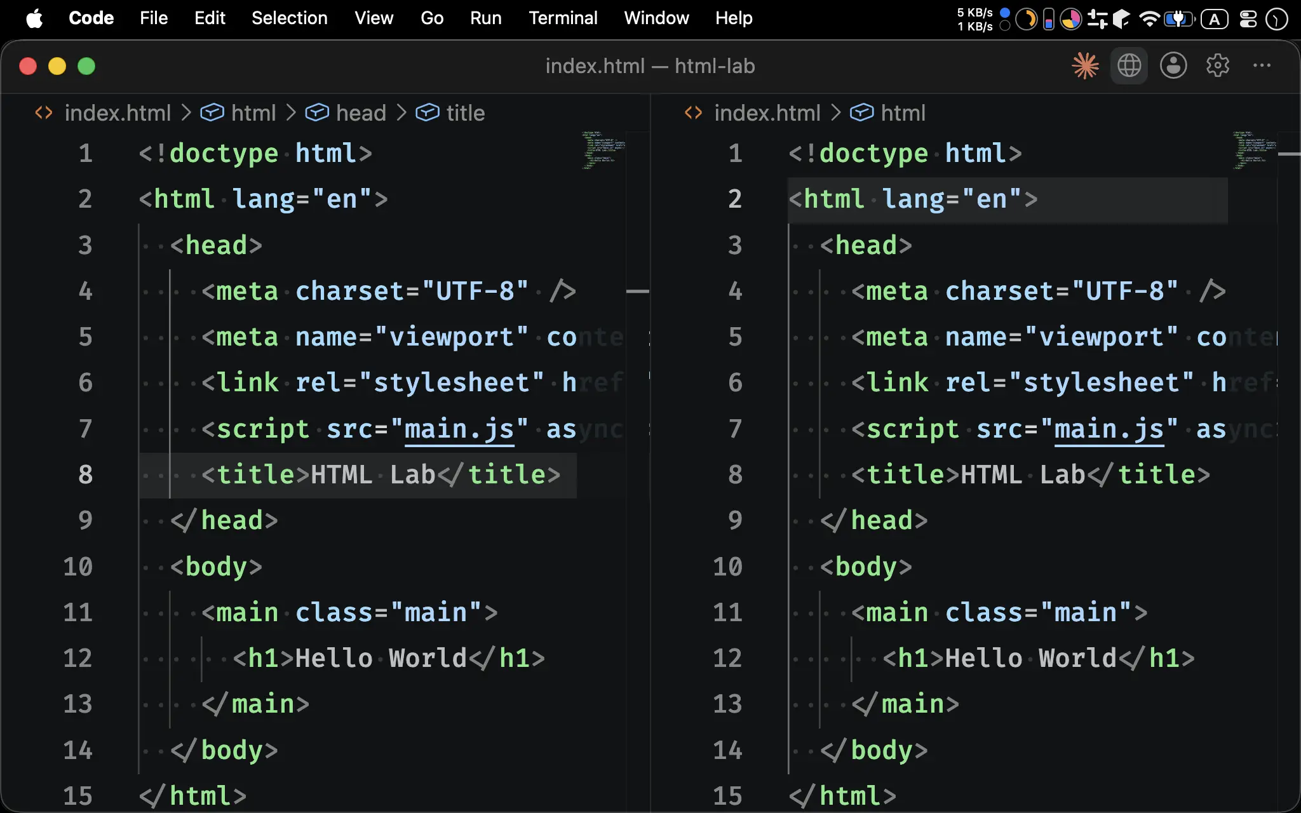The image size is (1301, 813).
Task: Expand chevron after html in left breadcrumb
Action: coord(291,113)
